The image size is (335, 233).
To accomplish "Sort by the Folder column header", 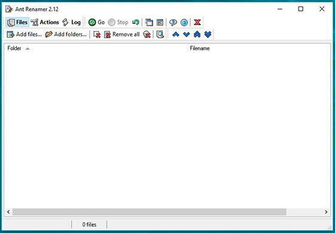I will (96, 49).
